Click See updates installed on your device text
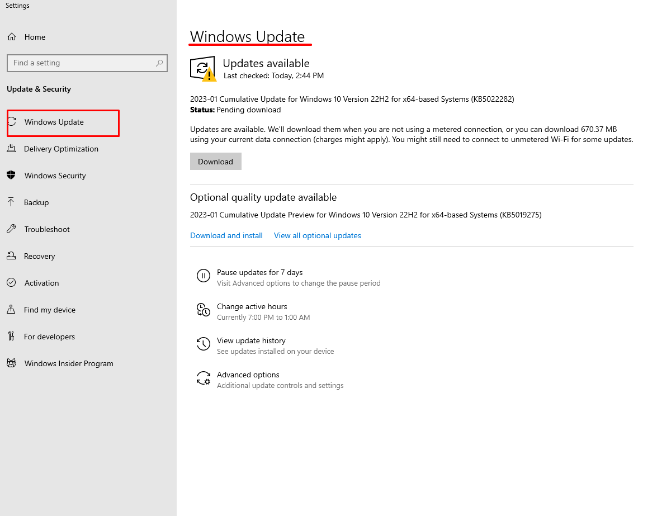Screen dimensions: 657x516 (x=275, y=352)
